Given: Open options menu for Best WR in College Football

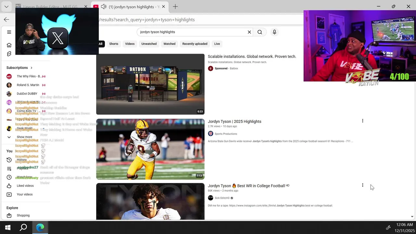Looking at the screenshot, I should 363,185.
